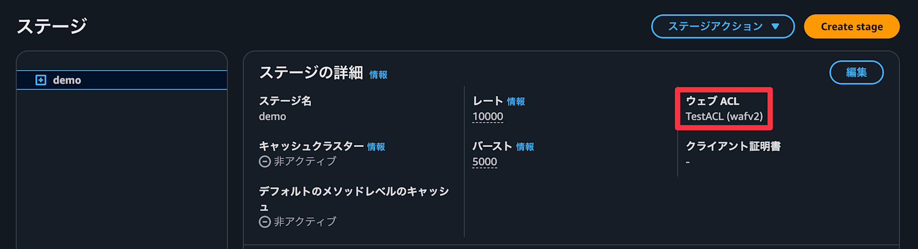This screenshot has height=249, width=918.
Task: Click the 編集 button
Action: coord(856,72)
